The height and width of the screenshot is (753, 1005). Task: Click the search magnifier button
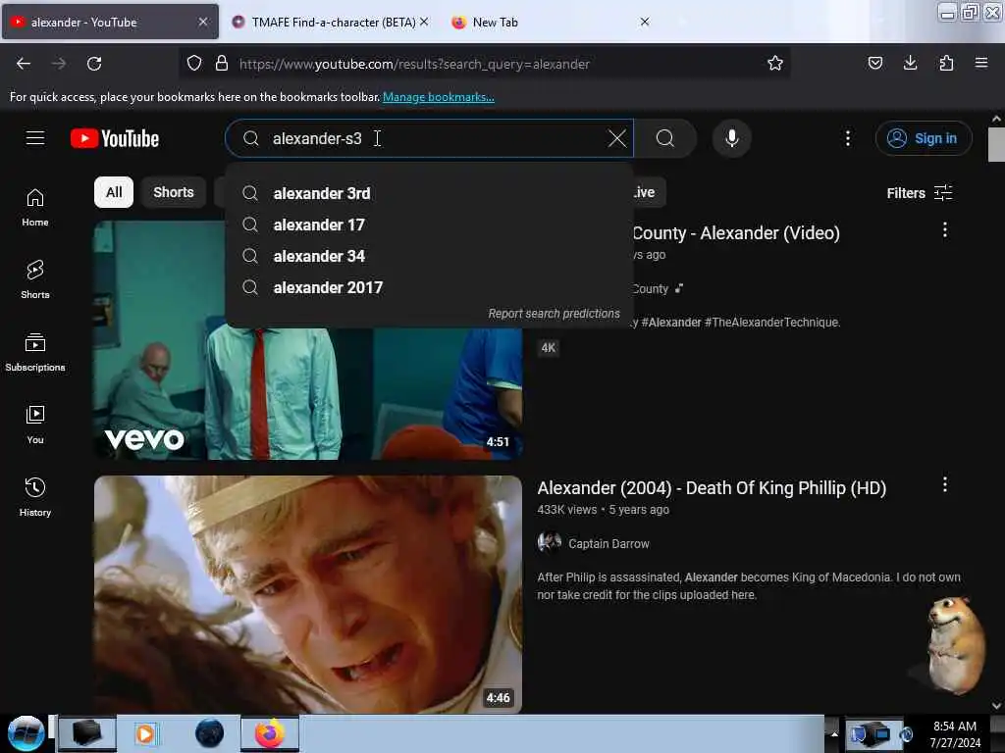click(x=665, y=138)
